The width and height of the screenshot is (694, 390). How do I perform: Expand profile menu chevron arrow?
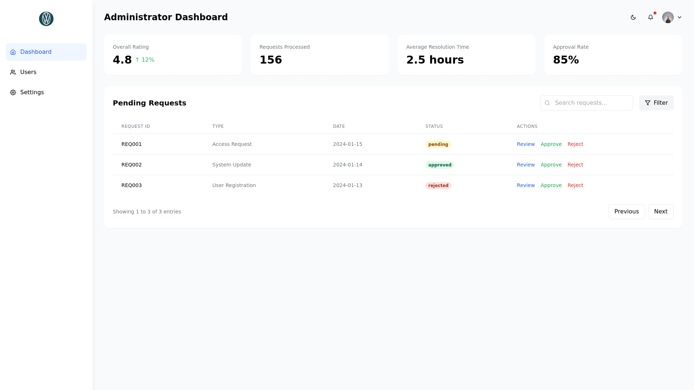(680, 17)
